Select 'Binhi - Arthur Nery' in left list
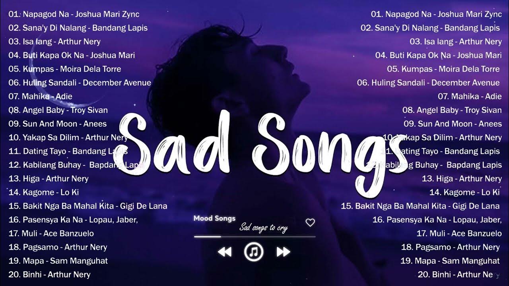 (49, 274)
